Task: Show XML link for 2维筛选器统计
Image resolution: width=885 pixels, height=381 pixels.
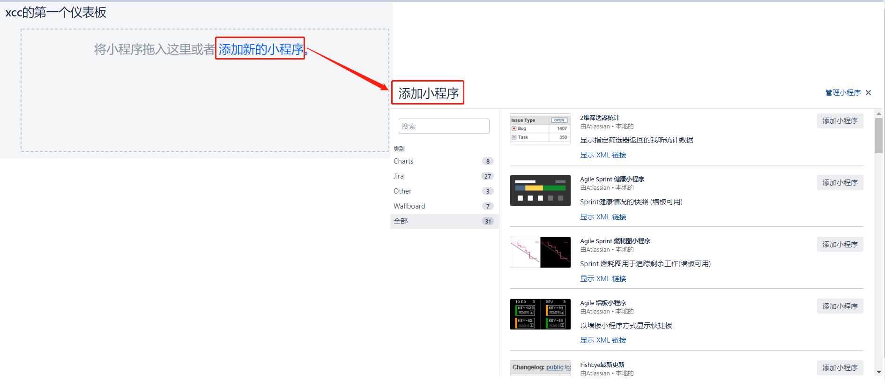Action: [603, 155]
